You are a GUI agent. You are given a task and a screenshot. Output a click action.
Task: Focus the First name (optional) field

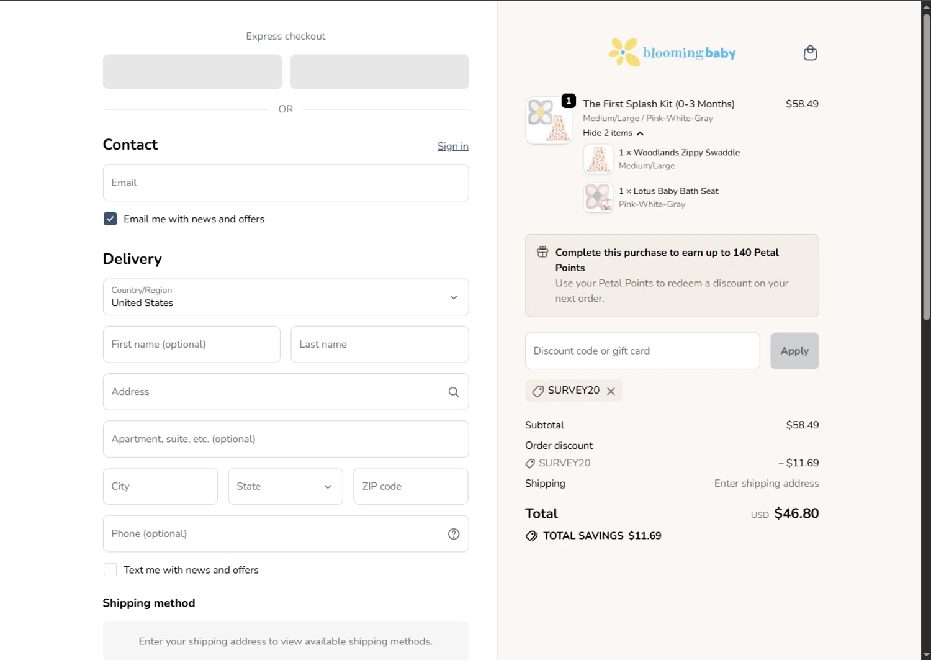pos(192,345)
